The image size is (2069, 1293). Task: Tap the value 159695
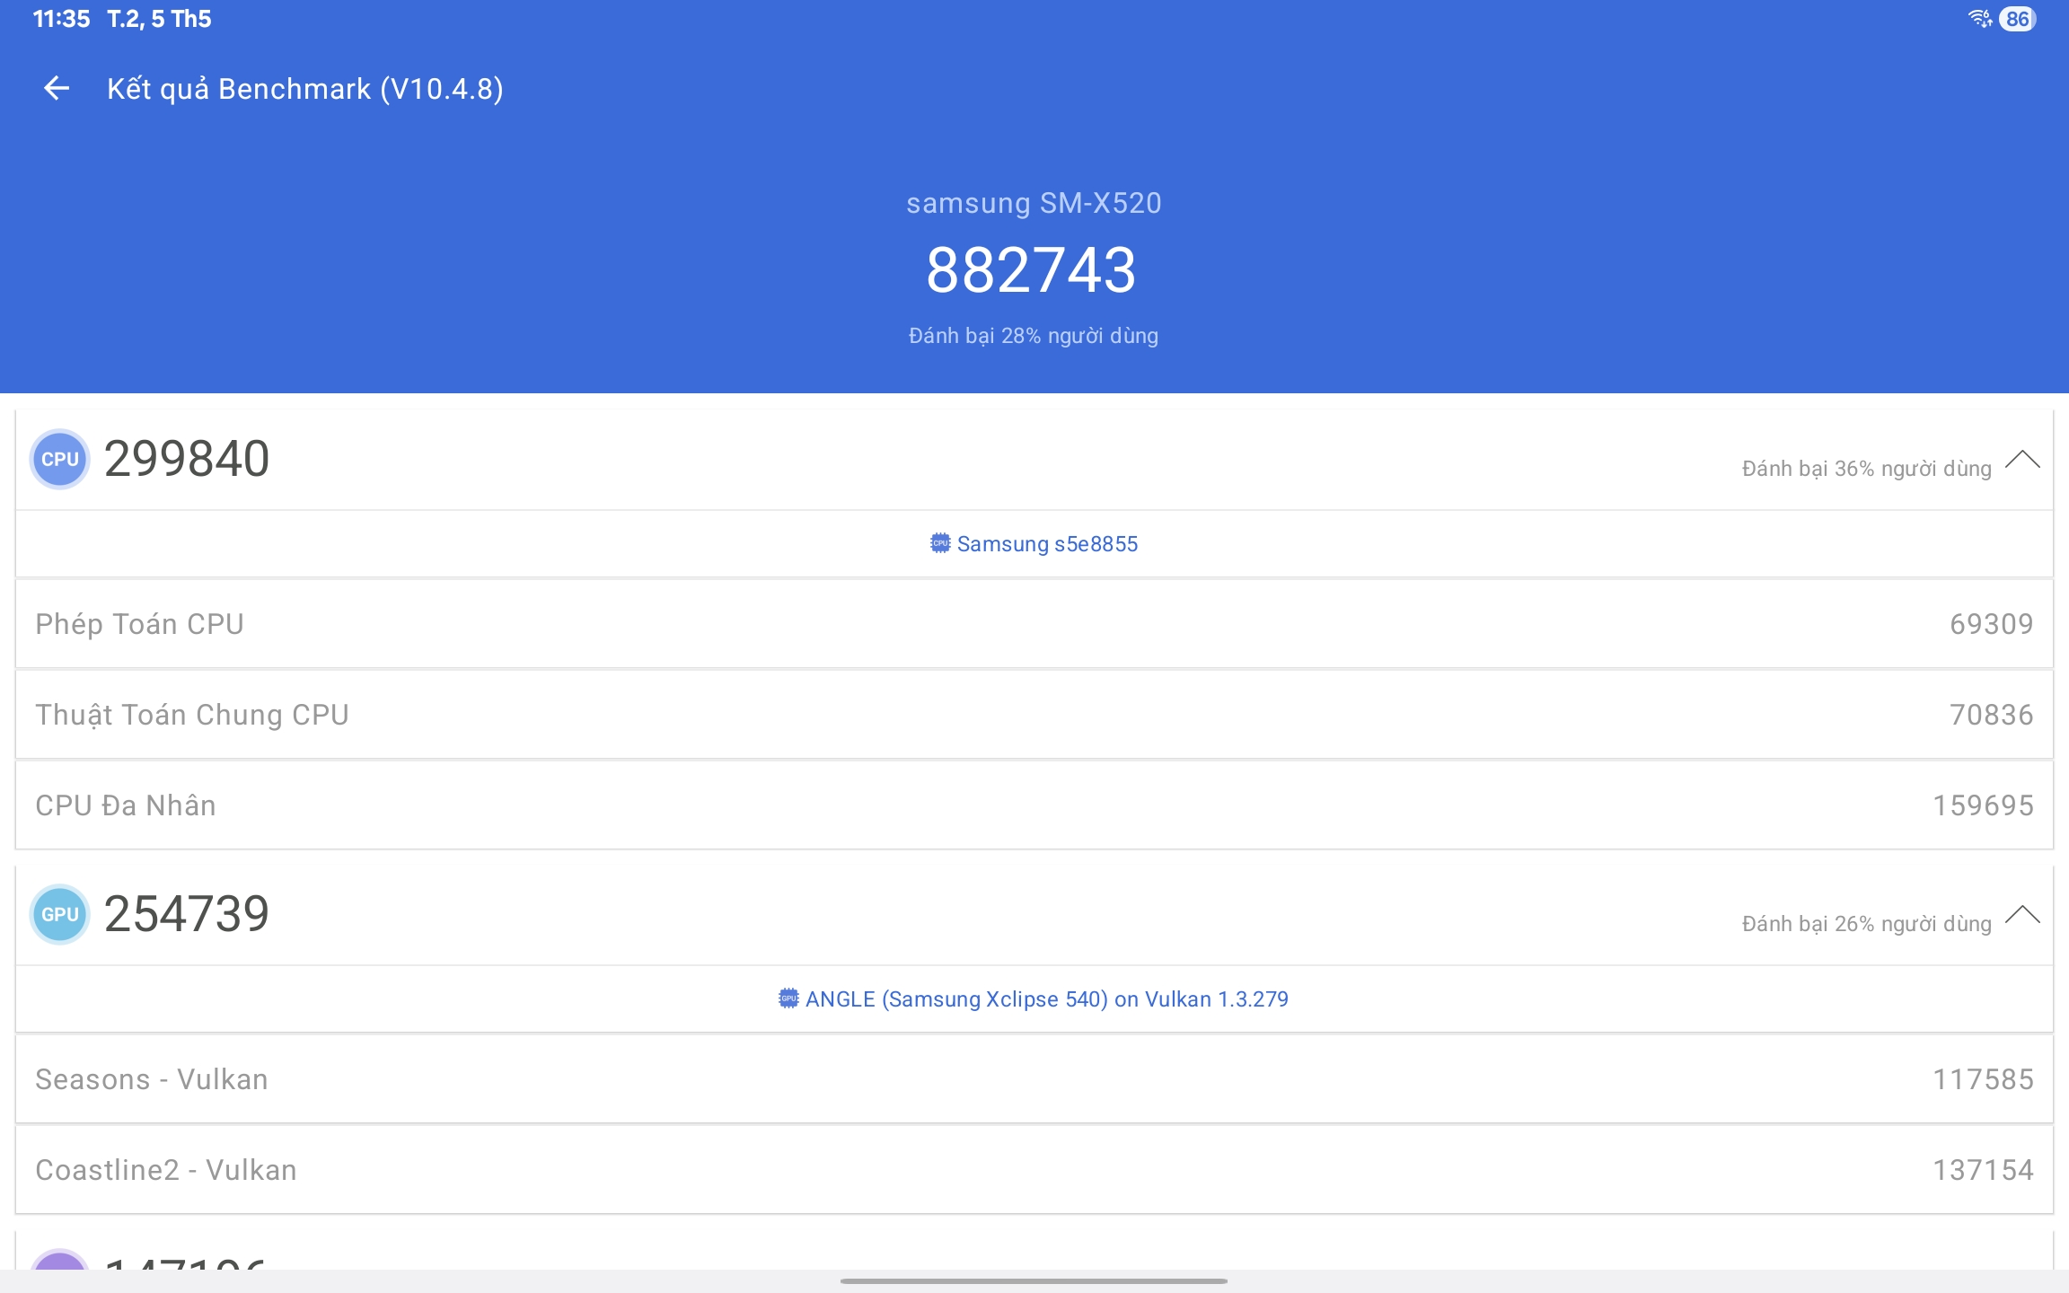coord(1984,805)
